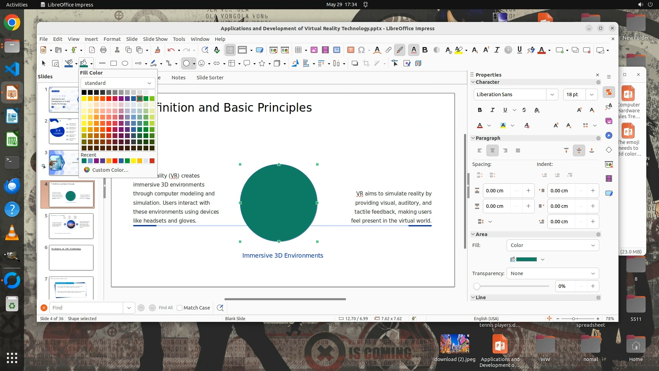Click the Rectangle shape tool
Screen dimensions: 659x371
[x=114, y=63]
